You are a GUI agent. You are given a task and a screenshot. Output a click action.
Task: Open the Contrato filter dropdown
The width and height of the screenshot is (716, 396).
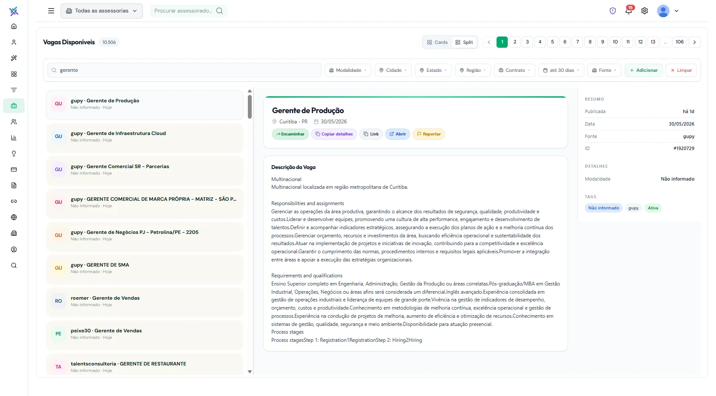pyautogui.click(x=515, y=70)
